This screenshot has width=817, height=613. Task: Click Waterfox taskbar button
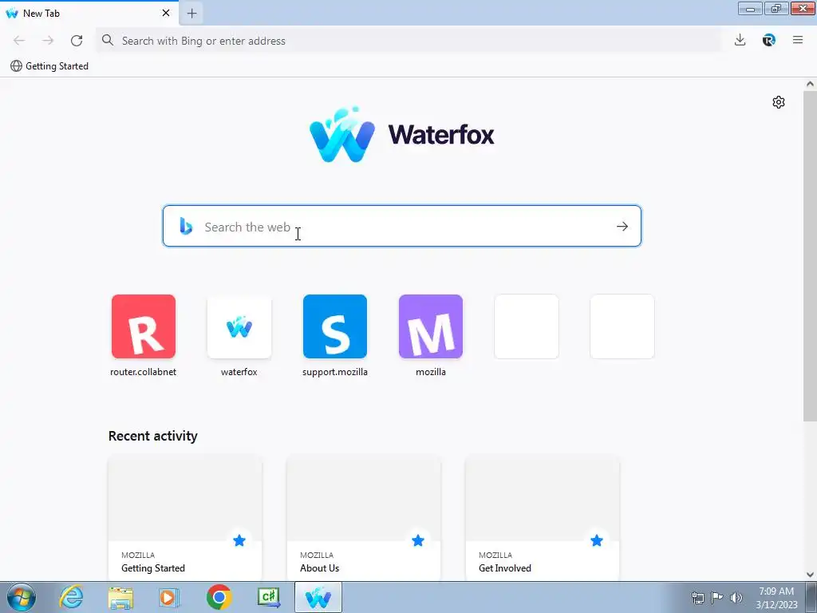(x=318, y=597)
